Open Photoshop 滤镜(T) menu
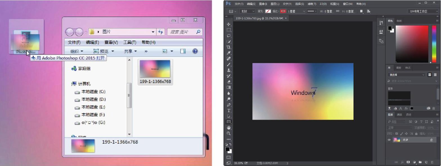This screenshot has height=166, width=441. pos(312,4)
